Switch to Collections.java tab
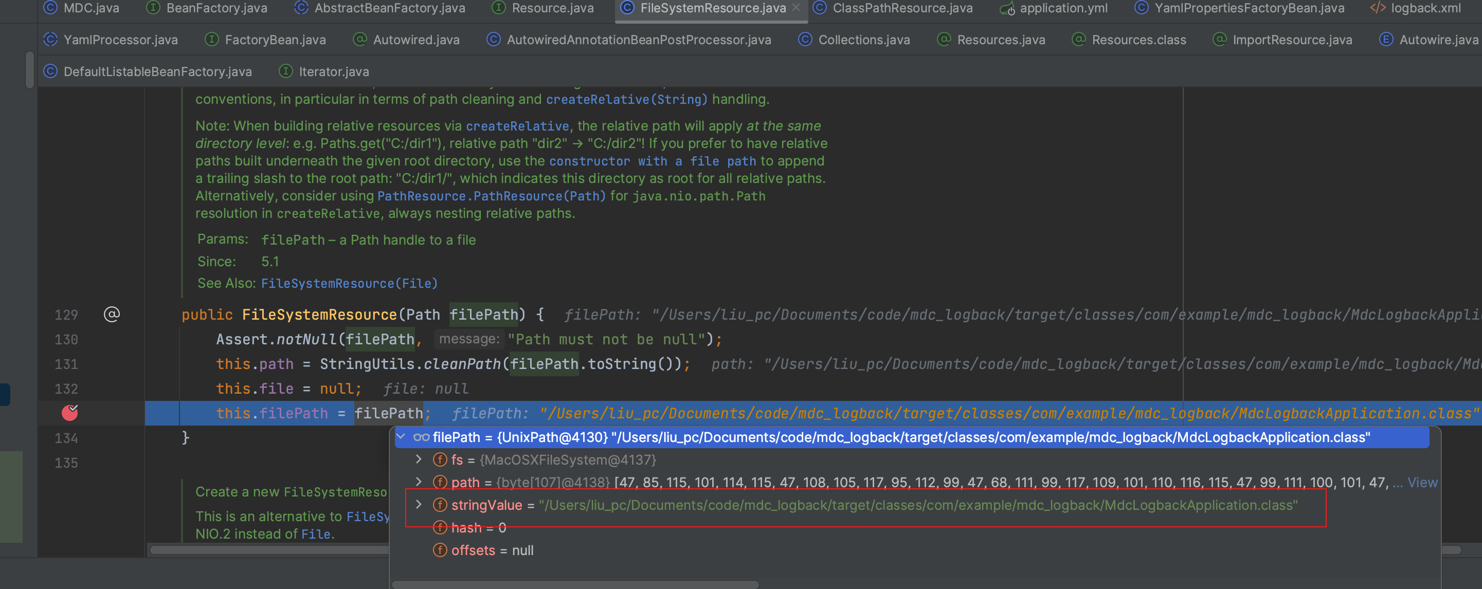The width and height of the screenshot is (1482, 589). pyautogui.click(x=854, y=40)
